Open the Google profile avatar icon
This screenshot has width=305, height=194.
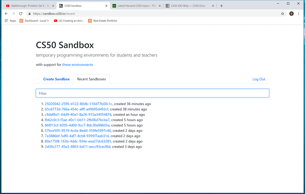click(x=291, y=13)
